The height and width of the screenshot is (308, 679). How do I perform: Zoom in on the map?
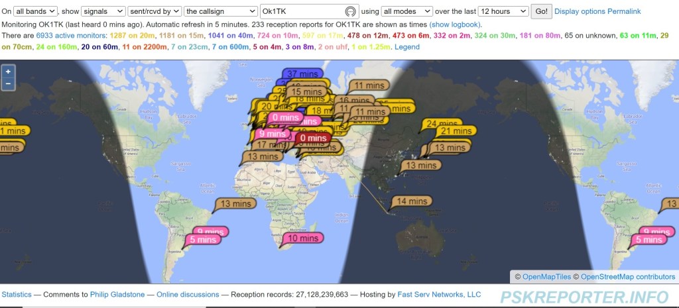coord(7,72)
